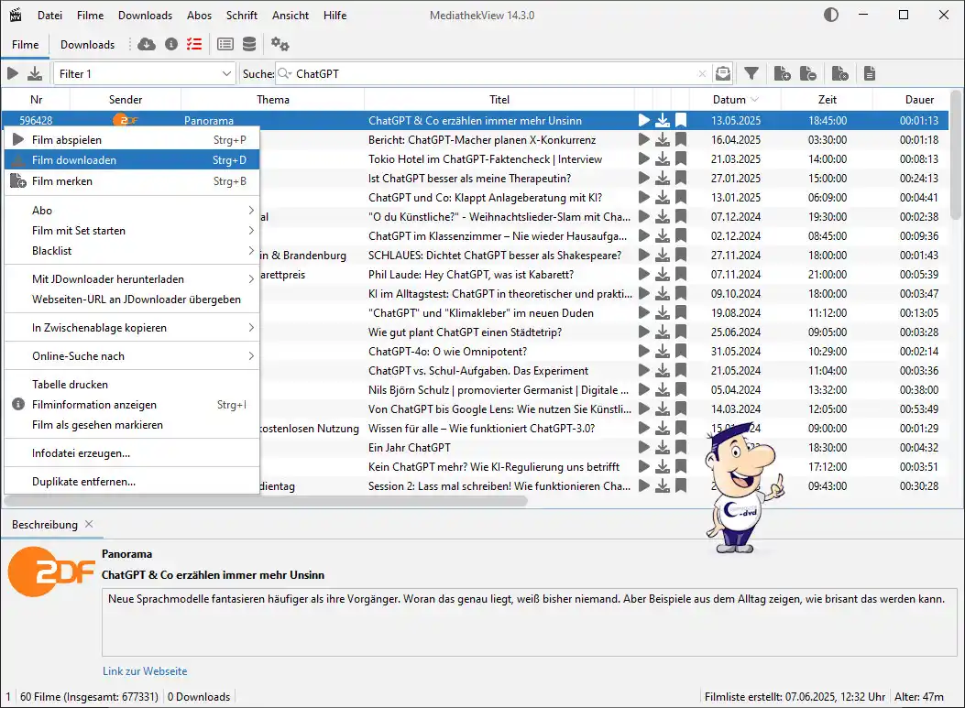This screenshot has height=708, width=965.
Task: Open the info icon in the top toolbar
Action: pos(171,44)
